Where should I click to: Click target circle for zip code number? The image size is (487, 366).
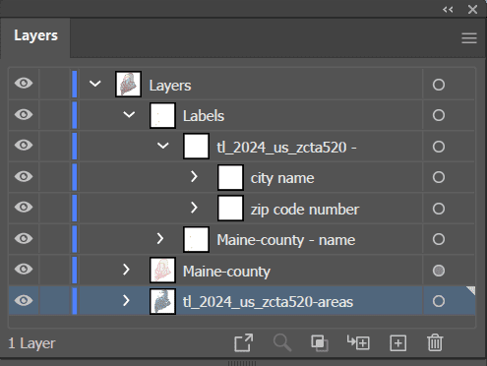(439, 209)
